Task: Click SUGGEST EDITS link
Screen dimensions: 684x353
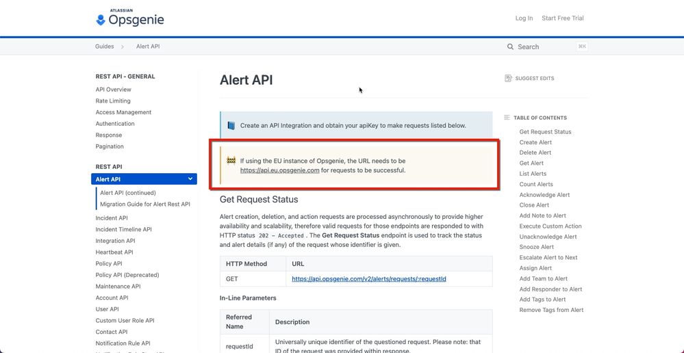Action: tap(534, 79)
